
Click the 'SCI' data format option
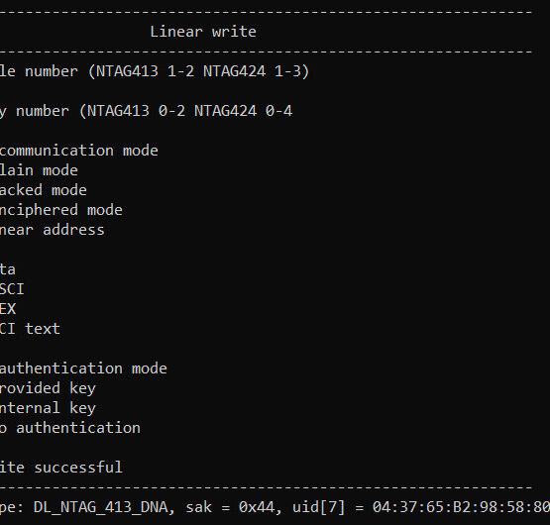12,289
